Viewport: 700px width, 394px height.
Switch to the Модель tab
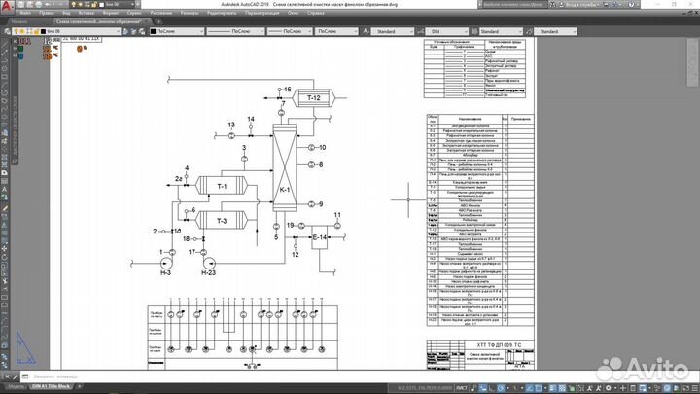click(x=13, y=385)
